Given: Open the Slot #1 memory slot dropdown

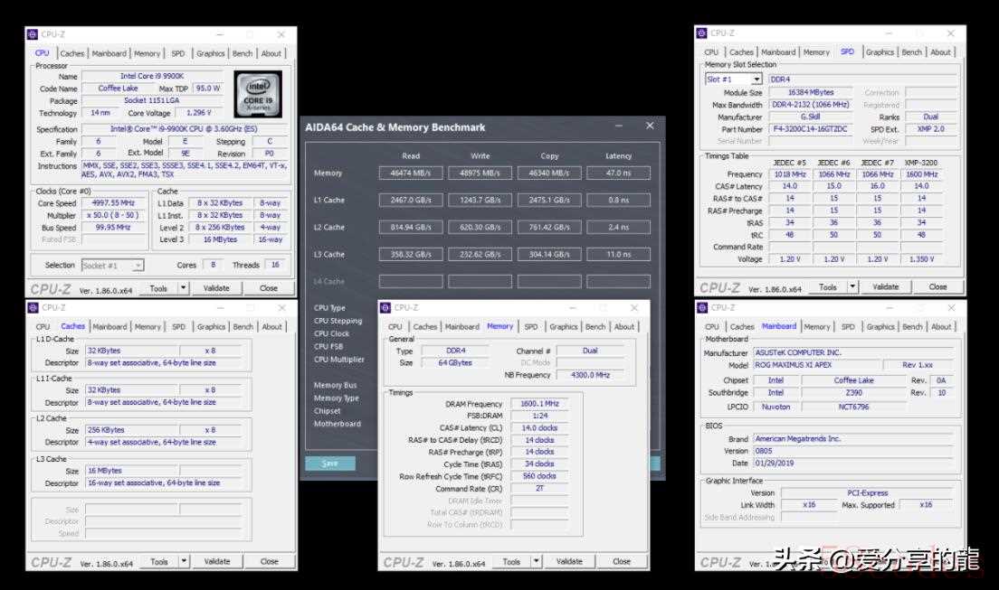Looking at the screenshot, I should click(x=756, y=80).
